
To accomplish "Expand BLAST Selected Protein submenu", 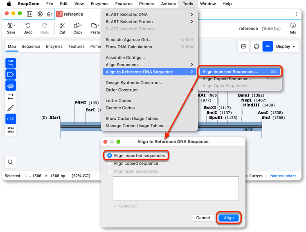I will pos(192,22).
